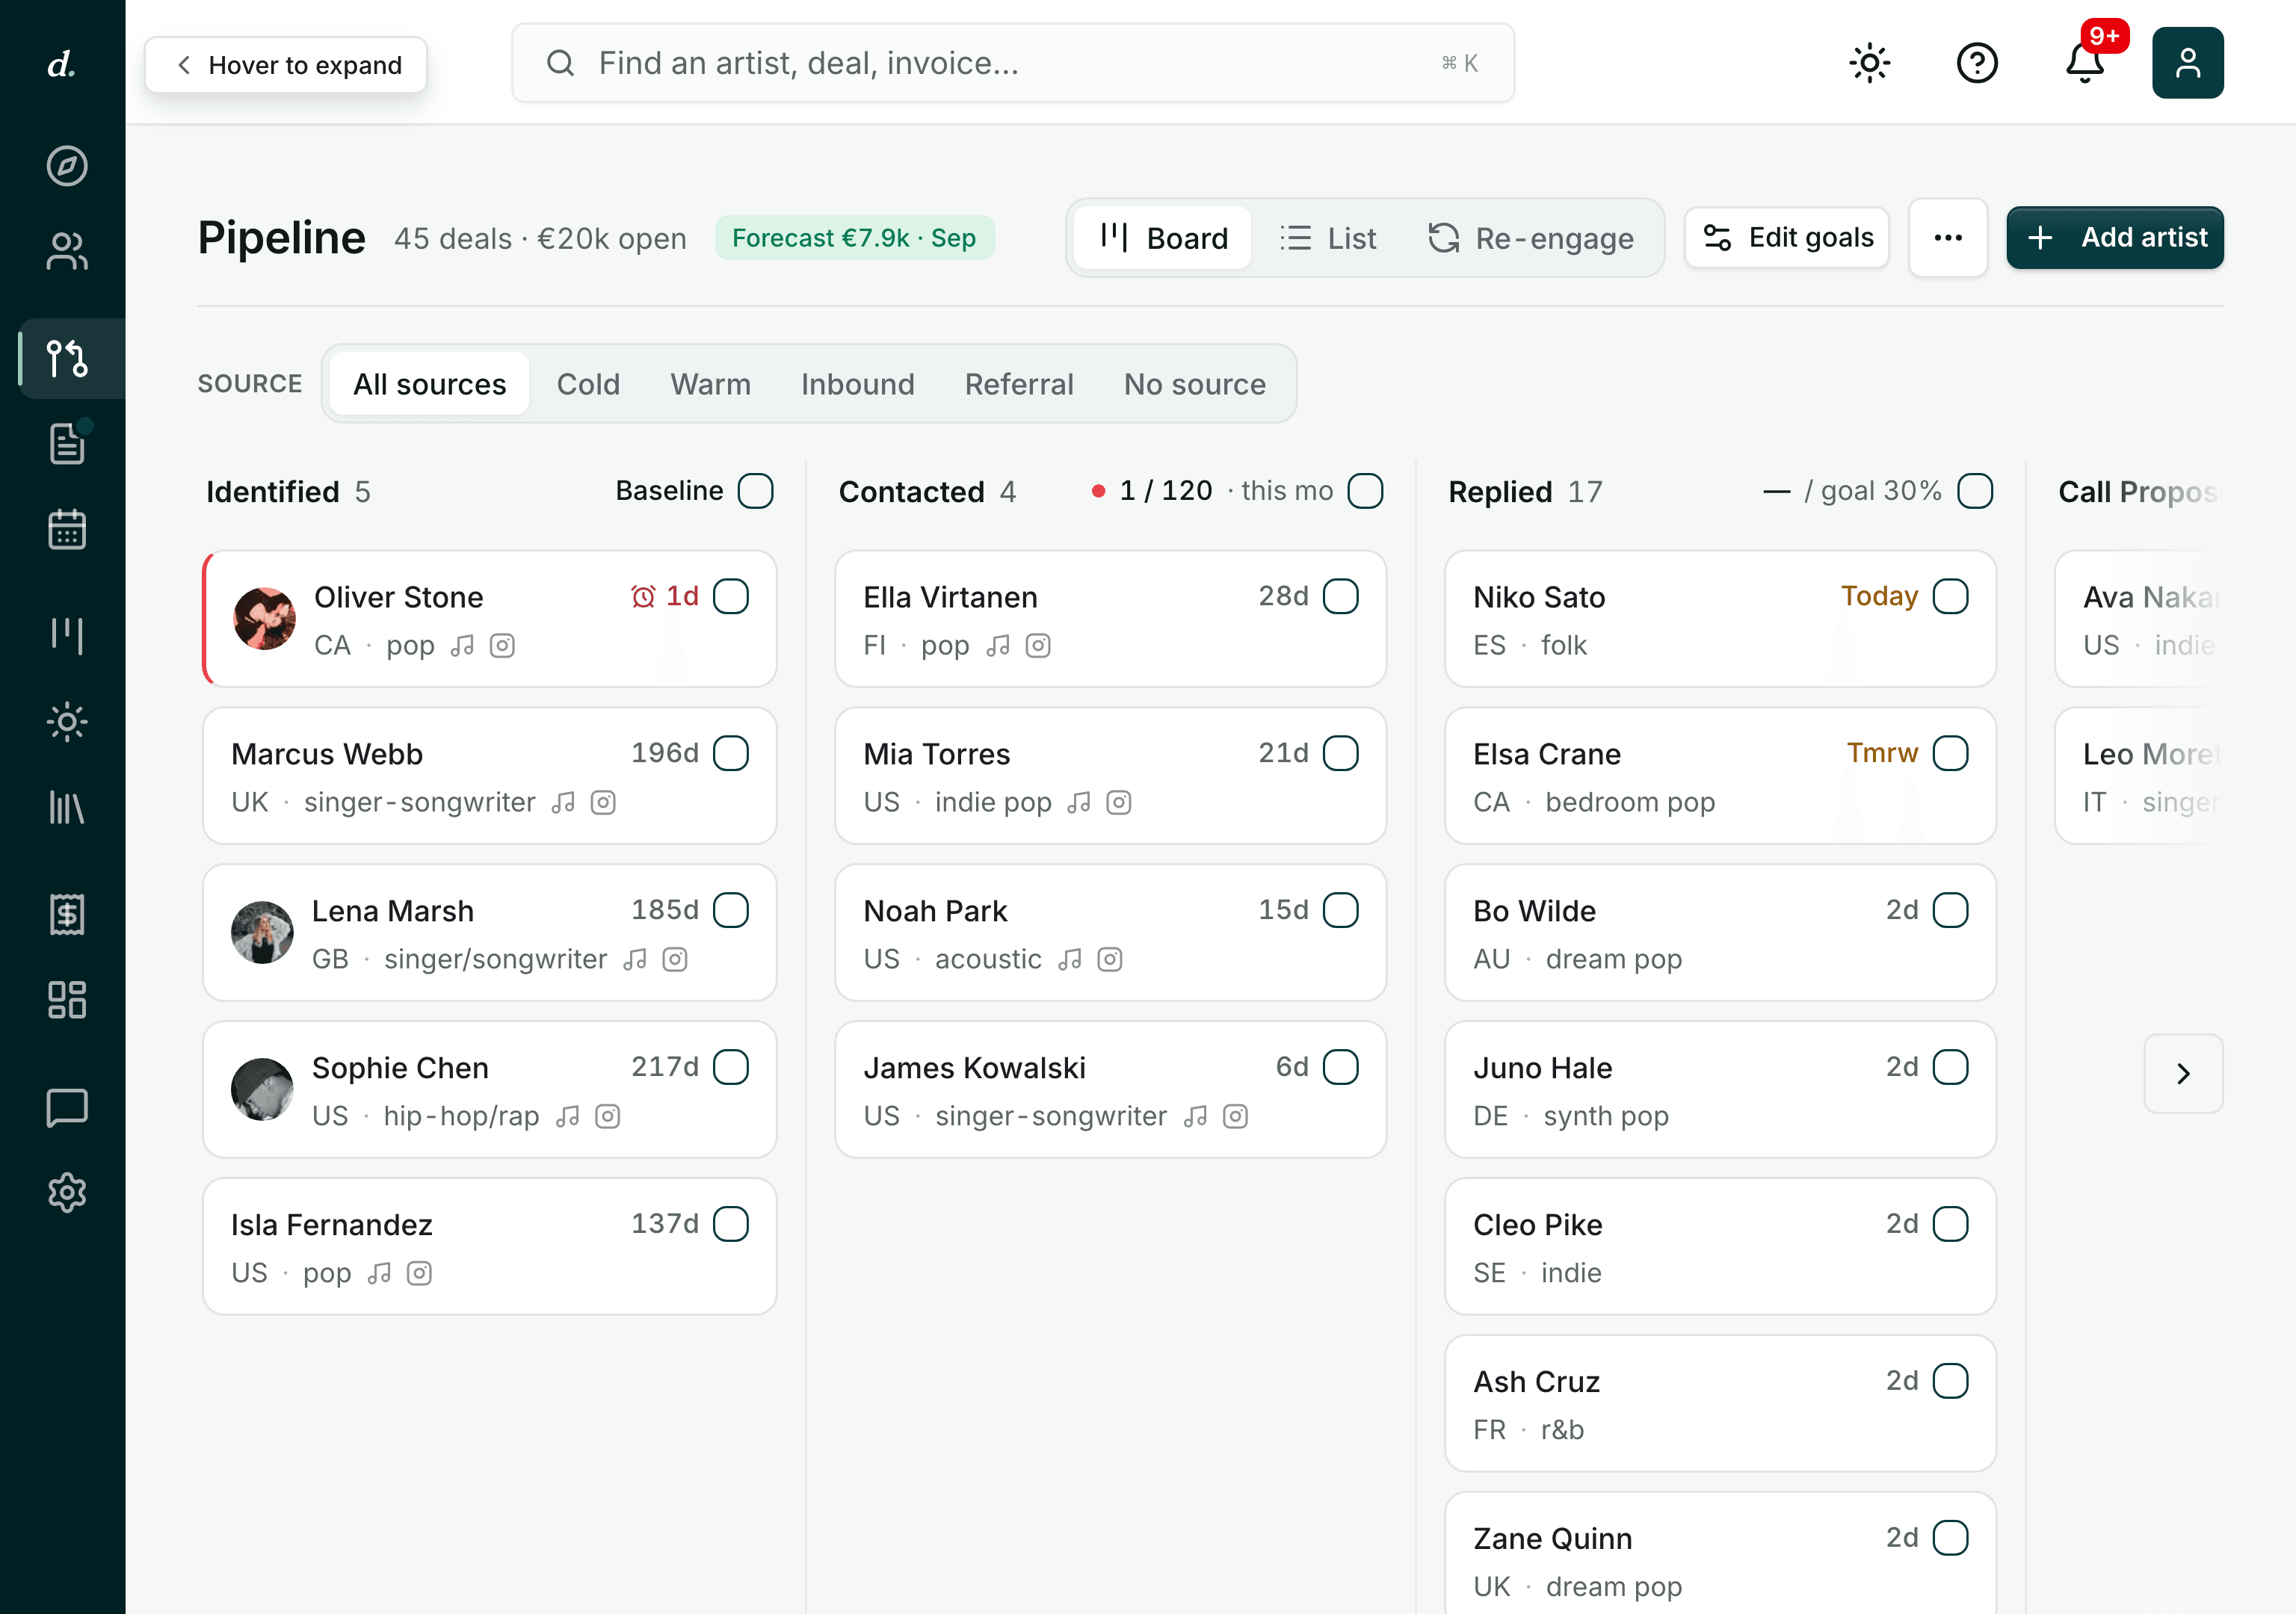Filter by Referral source
The width and height of the screenshot is (2296, 1614).
(x=1019, y=384)
